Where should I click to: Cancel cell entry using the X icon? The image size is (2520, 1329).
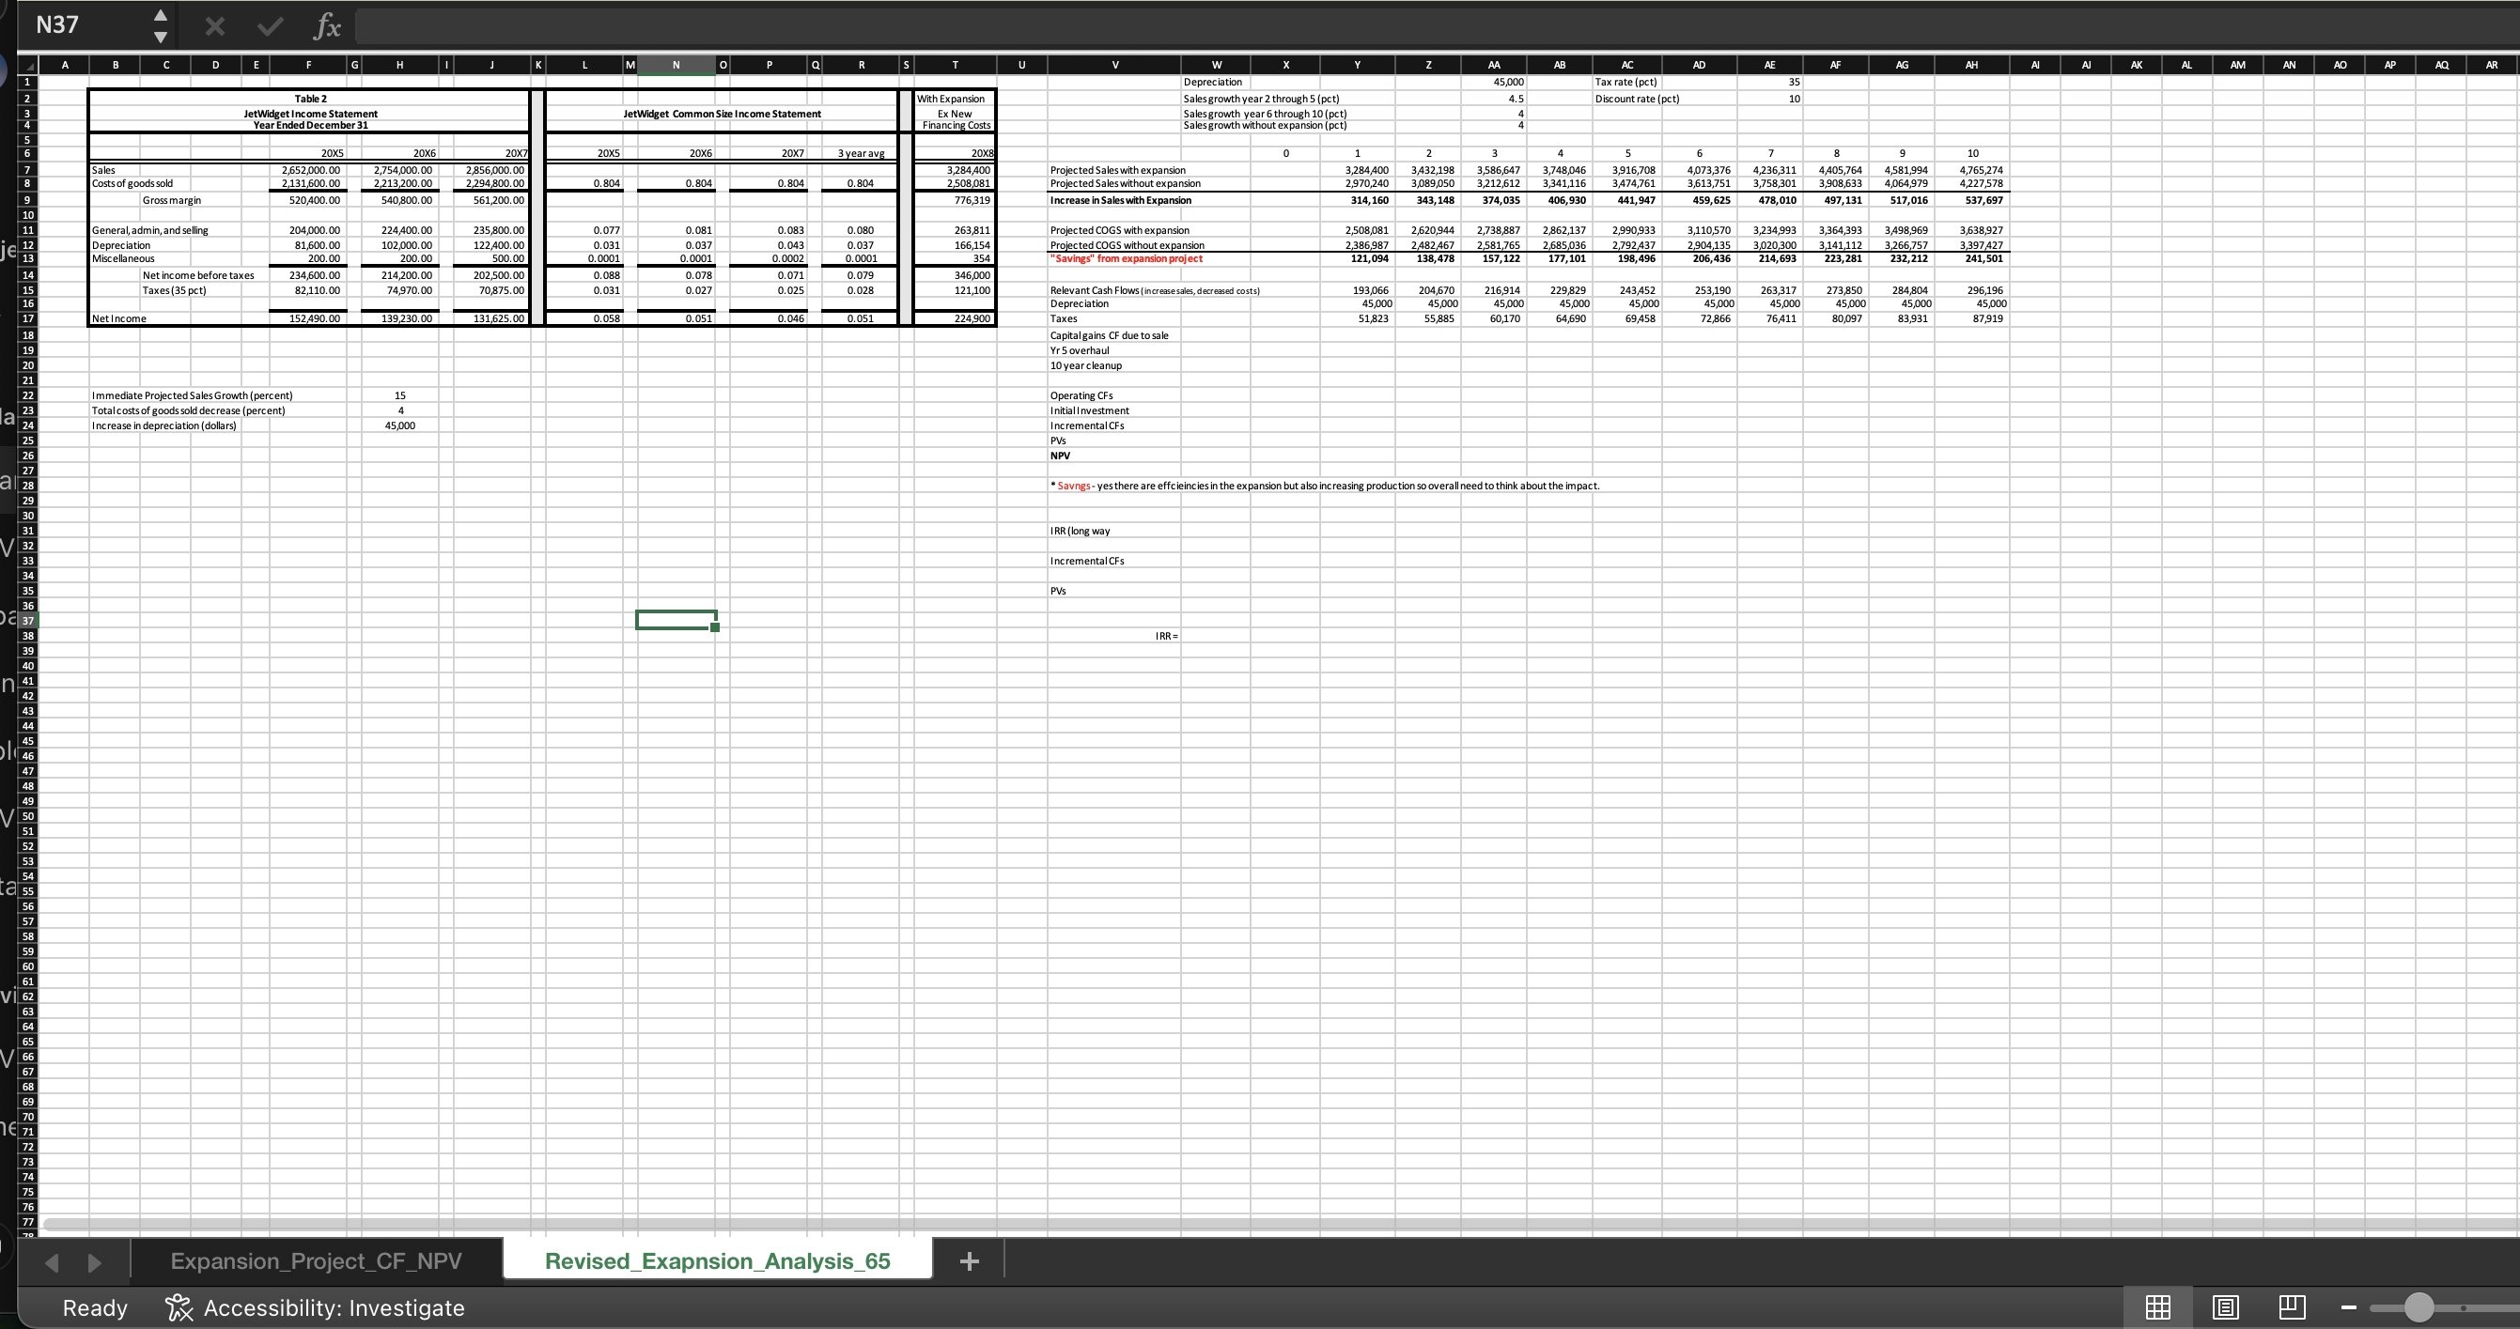click(215, 25)
